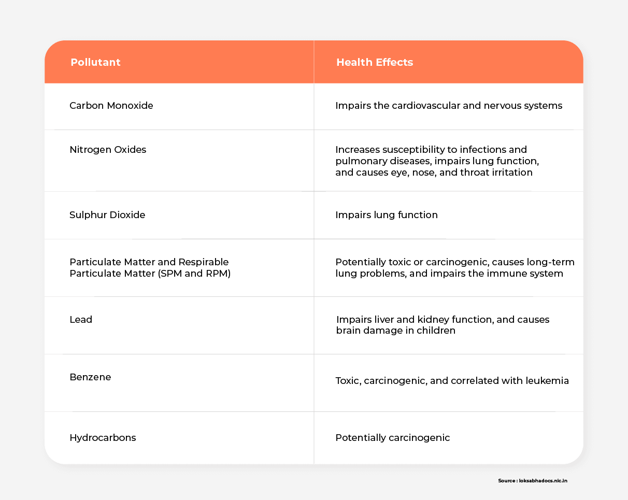
Task: Select the Lead pollutant cell
Action: pyautogui.click(x=81, y=320)
